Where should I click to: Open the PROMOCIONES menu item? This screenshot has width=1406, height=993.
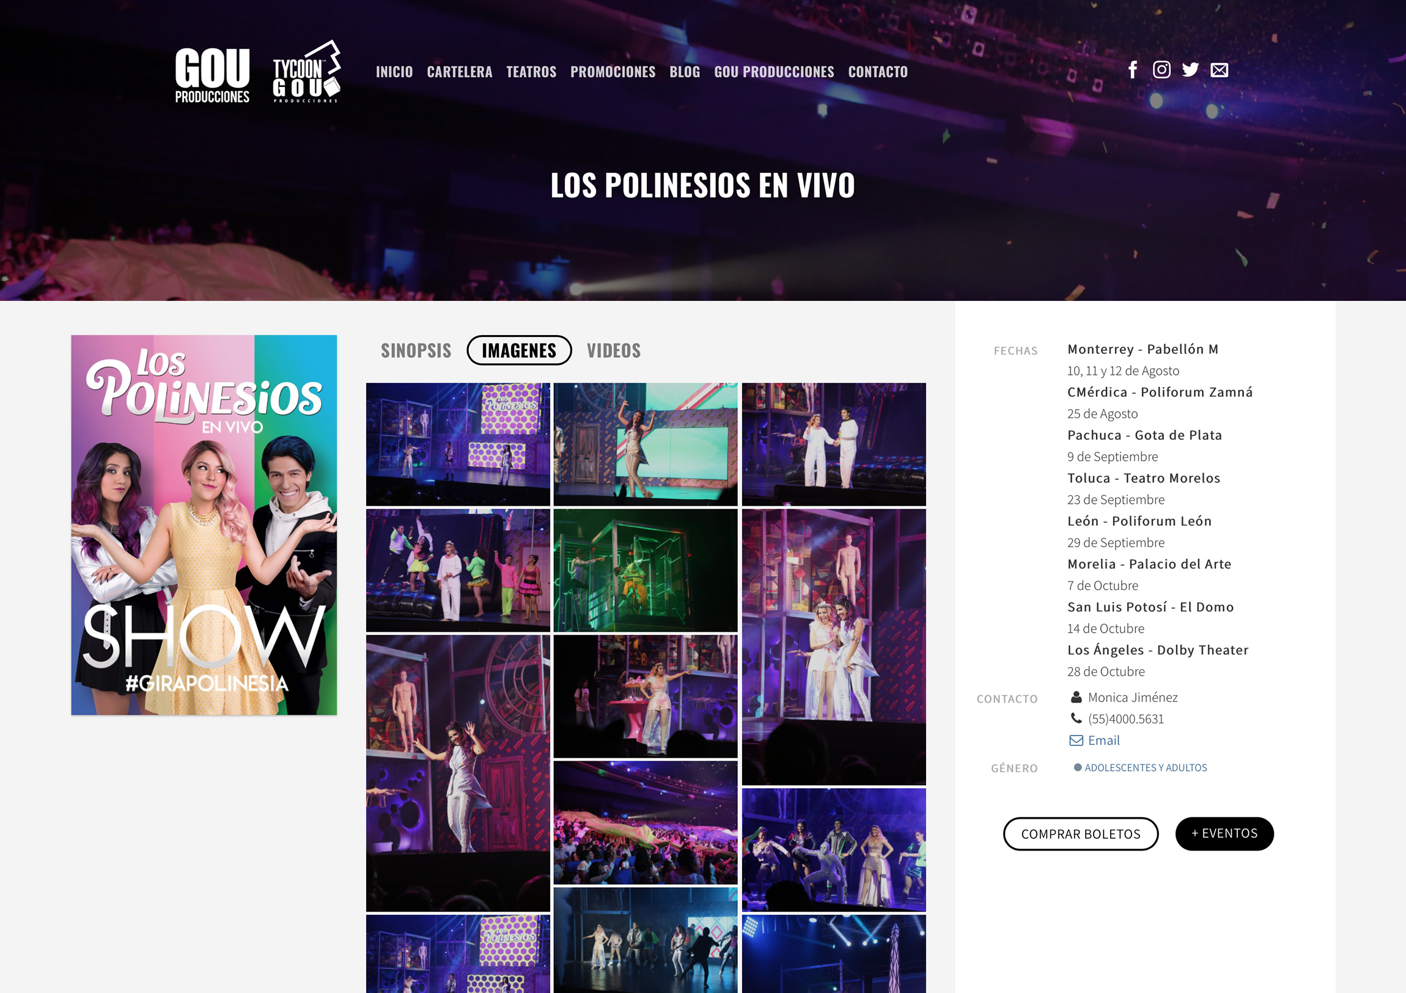(x=613, y=72)
